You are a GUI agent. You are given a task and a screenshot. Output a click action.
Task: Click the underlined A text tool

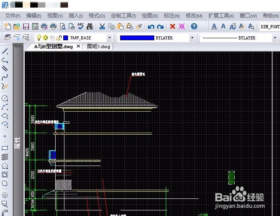click(214, 26)
